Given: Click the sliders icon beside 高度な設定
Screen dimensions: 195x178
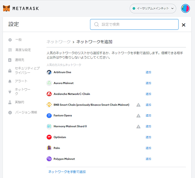Looking at the screenshot, I should [x=10, y=50].
